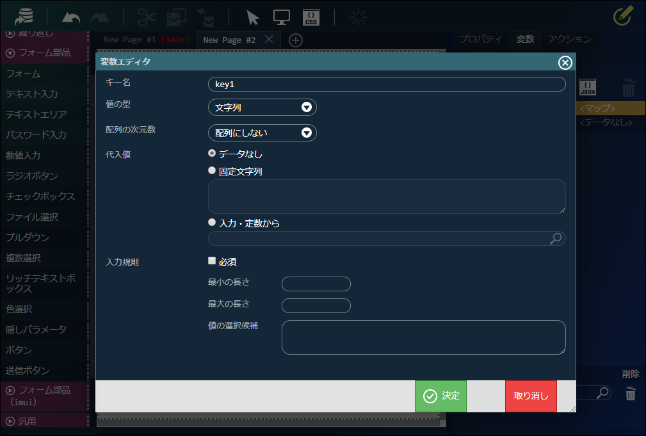Open the アクション tab
The height and width of the screenshot is (436, 646).
click(570, 39)
